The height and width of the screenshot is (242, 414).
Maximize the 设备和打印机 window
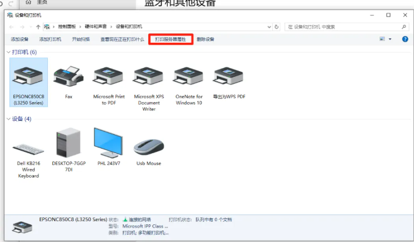click(x=388, y=15)
